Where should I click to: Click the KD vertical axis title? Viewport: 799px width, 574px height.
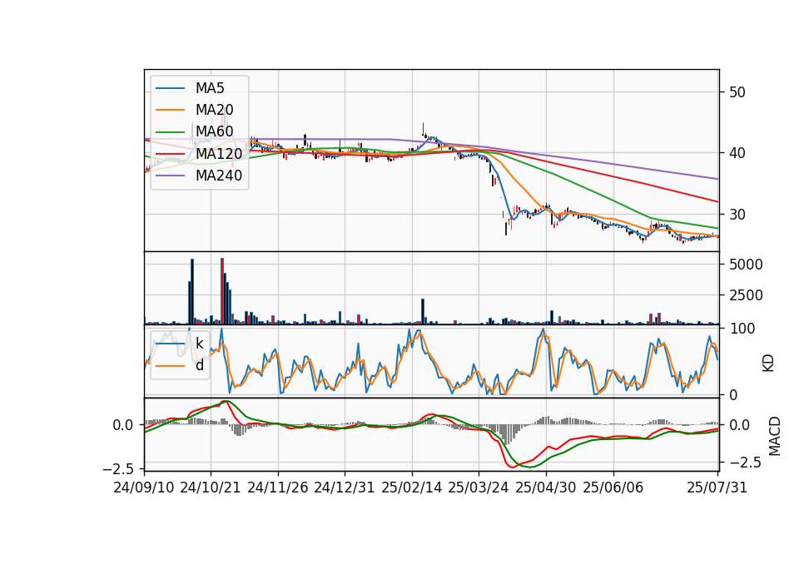[x=768, y=364]
